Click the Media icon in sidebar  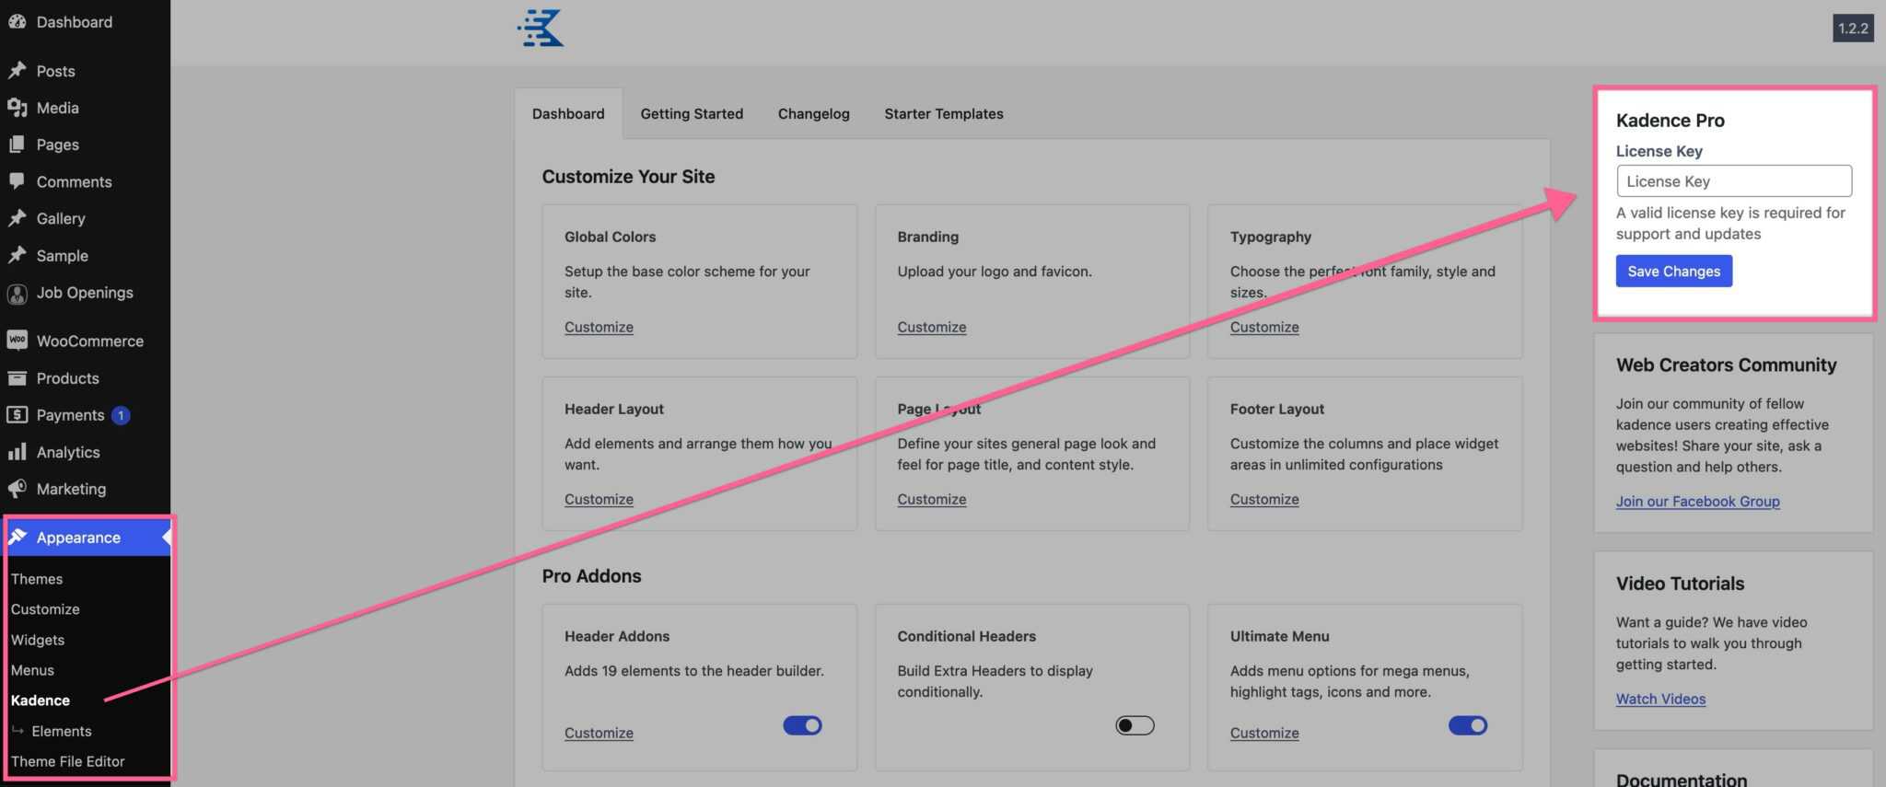coord(17,108)
